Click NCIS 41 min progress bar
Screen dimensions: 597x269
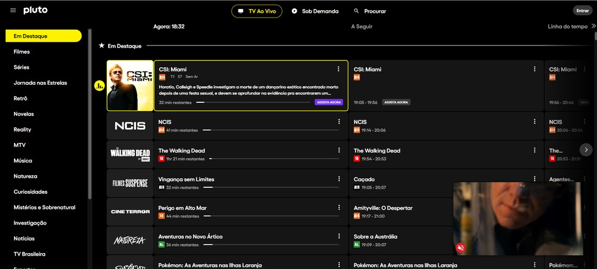pos(271,130)
